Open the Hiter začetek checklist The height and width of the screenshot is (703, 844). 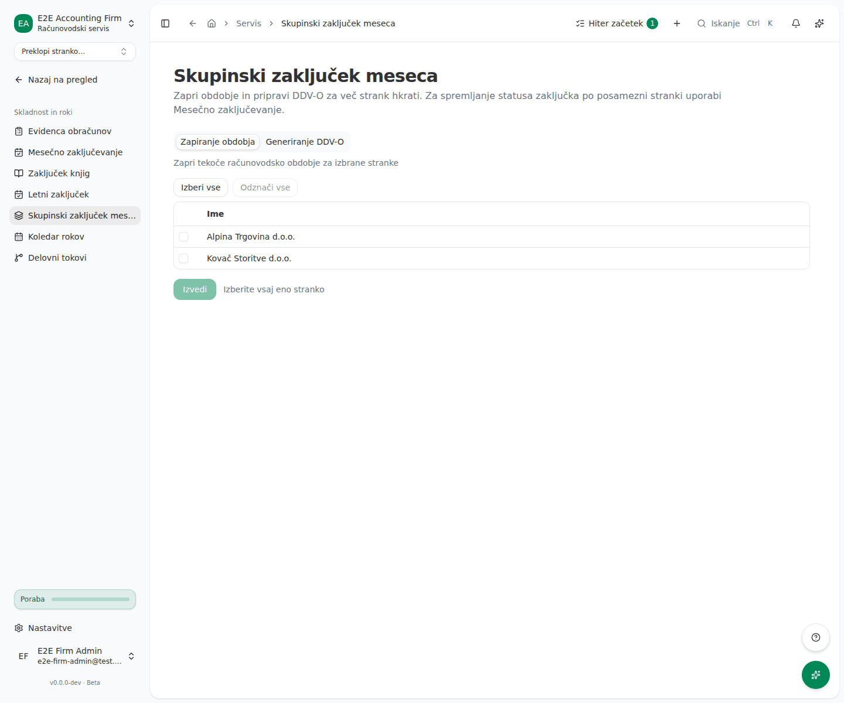coord(617,23)
